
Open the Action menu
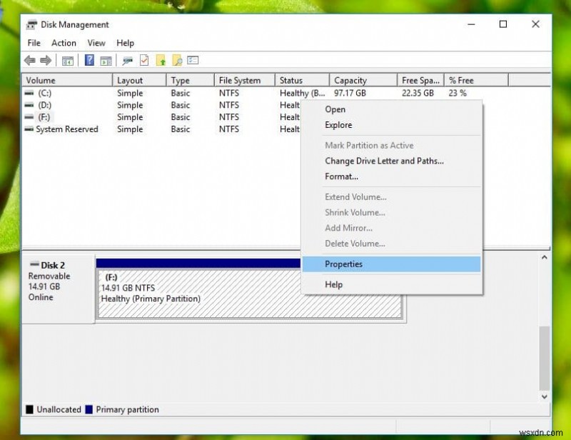tap(64, 43)
